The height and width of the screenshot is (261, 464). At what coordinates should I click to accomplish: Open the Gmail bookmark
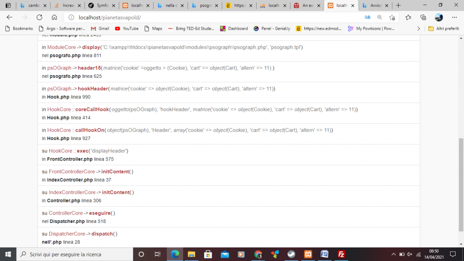[100, 29]
